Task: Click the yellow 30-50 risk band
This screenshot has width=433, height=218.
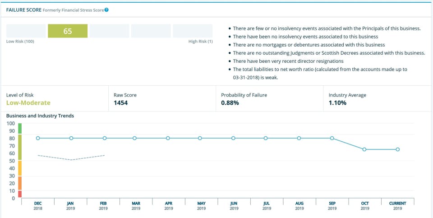Action: [20, 168]
